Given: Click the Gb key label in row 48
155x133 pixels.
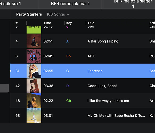Looking at the screenshot, I should point(68,101).
